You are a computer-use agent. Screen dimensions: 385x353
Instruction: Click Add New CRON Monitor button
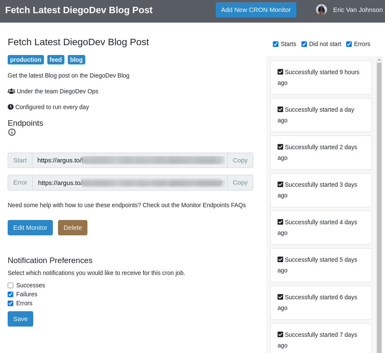tap(256, 10)
